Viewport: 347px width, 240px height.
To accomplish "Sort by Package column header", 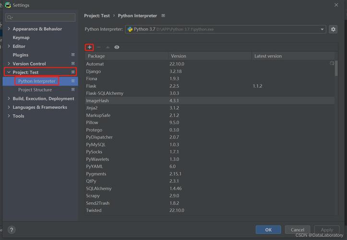I will 127,56.
